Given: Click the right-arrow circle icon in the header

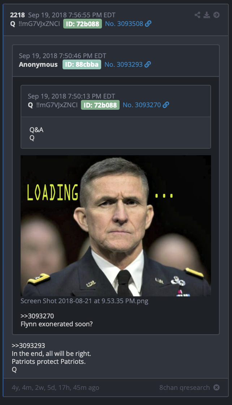Looking at the screenshot, I should tap(216, 15).
